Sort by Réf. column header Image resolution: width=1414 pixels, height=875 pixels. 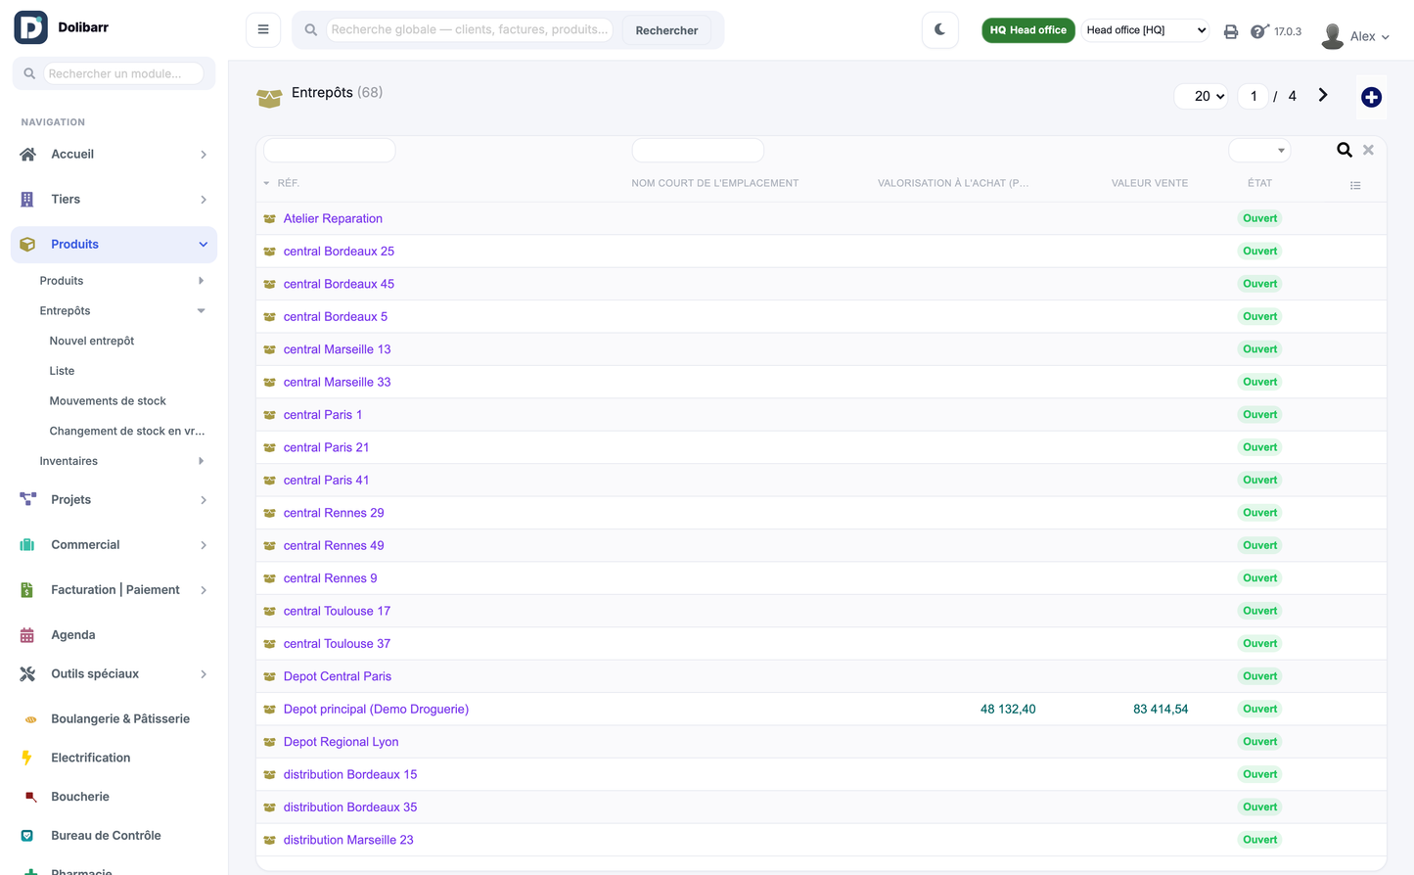288,183
